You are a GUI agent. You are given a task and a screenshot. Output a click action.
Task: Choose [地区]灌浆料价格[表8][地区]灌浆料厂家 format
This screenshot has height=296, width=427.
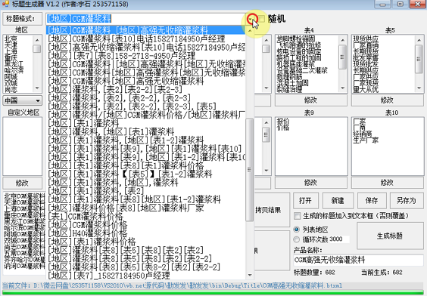146,208
